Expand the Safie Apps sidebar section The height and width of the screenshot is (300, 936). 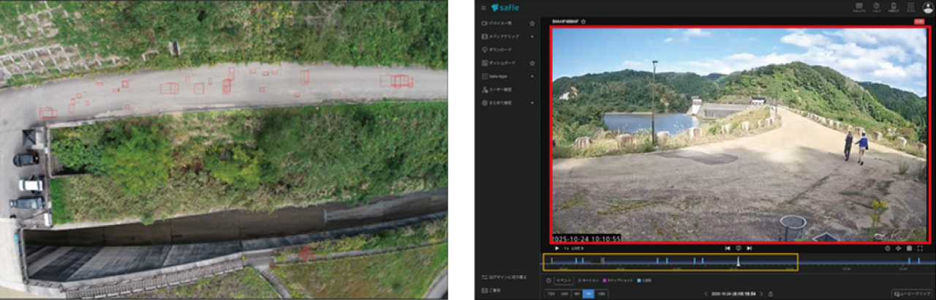coord(532,76)
